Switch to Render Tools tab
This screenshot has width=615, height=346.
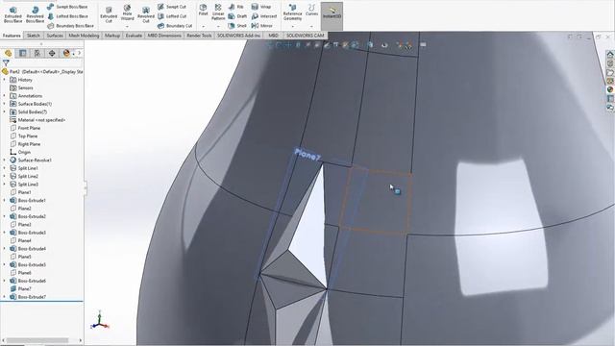click(199, 36)
